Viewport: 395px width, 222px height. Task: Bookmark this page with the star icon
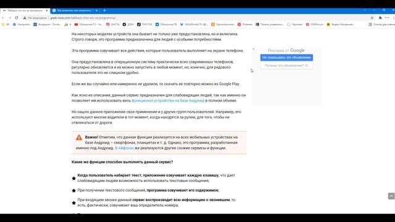(x=372, y=18)
